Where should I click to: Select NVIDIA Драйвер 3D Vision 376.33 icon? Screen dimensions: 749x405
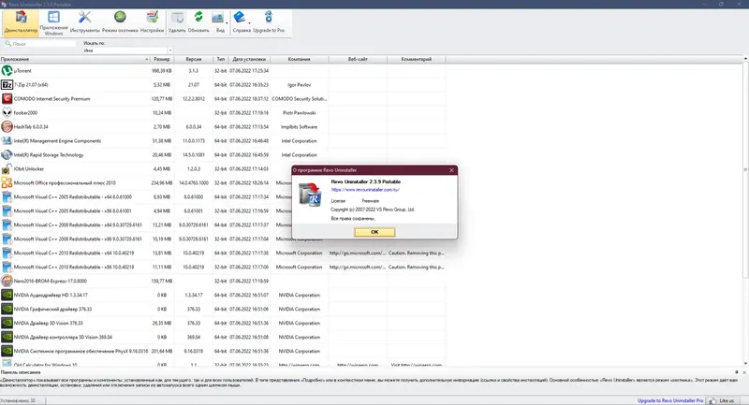coord(7,323)
